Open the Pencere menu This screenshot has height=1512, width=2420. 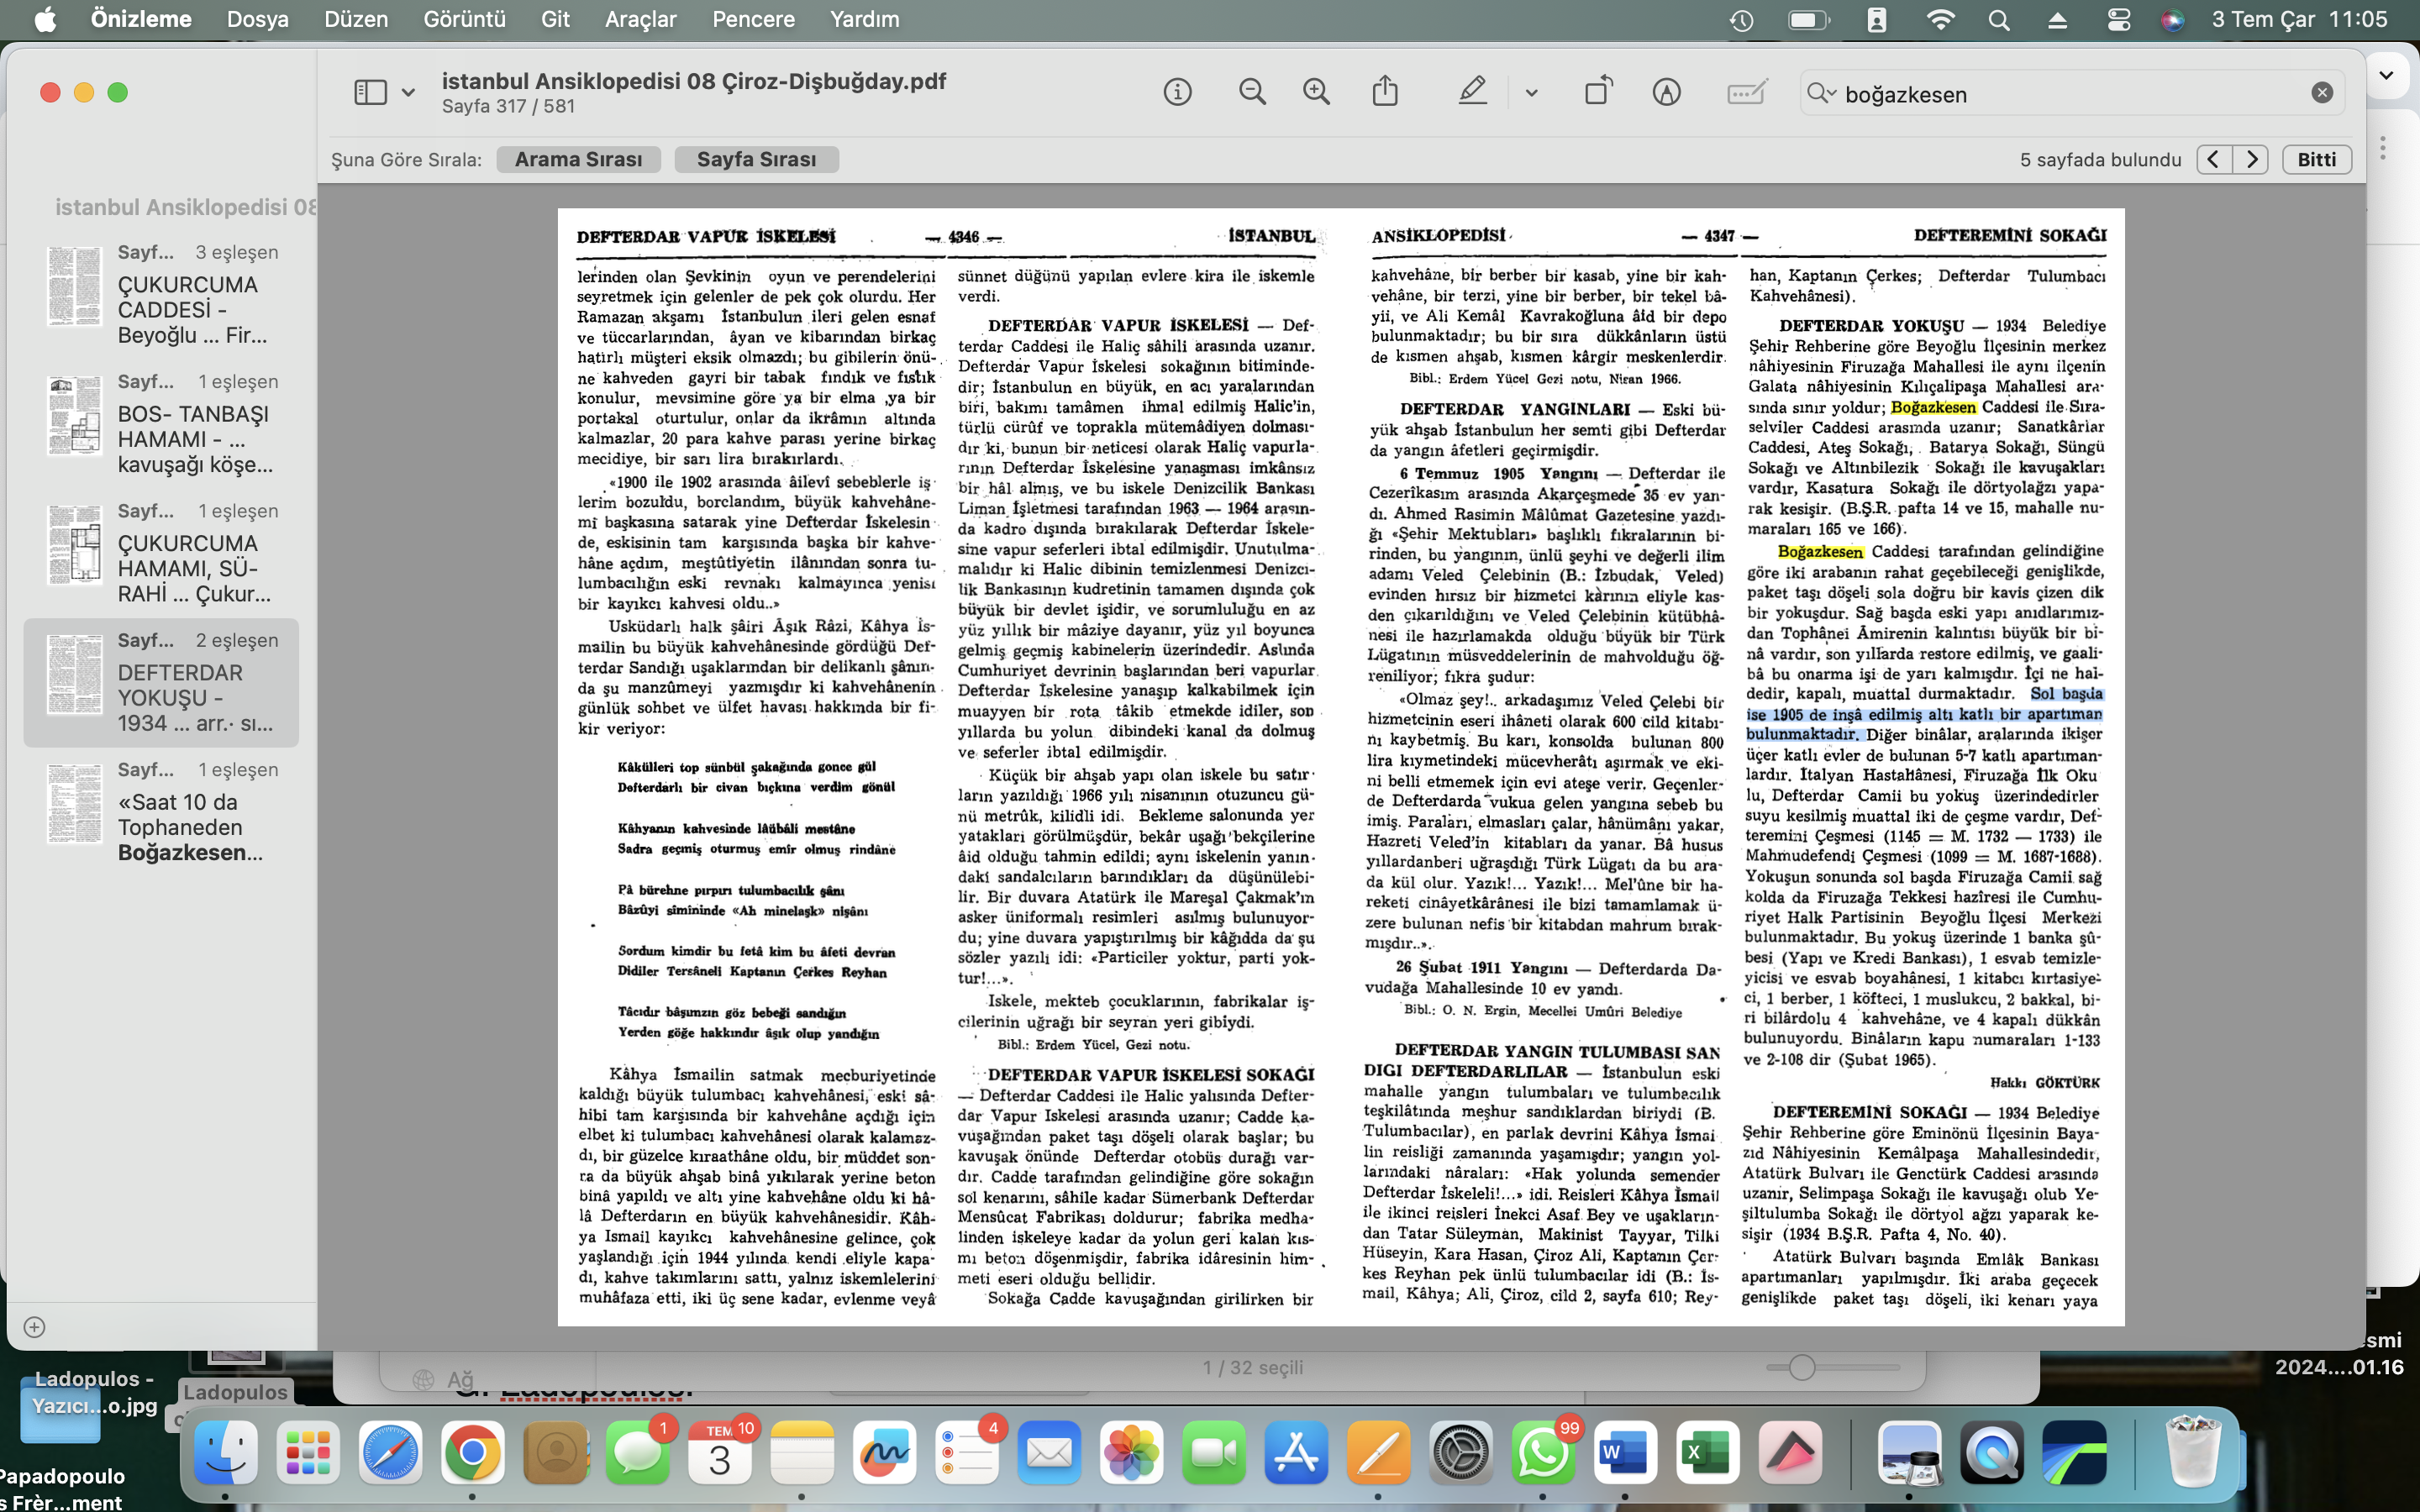(753, 19)
